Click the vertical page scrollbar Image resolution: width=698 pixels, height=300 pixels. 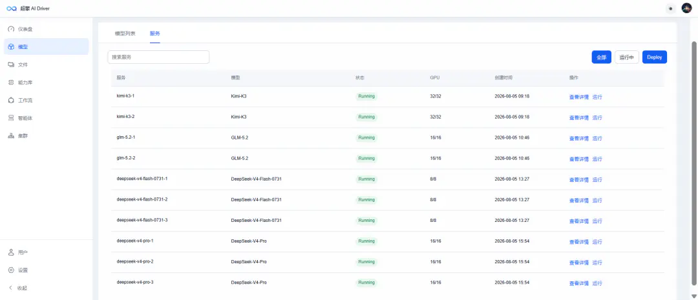(x=693, y=163)
